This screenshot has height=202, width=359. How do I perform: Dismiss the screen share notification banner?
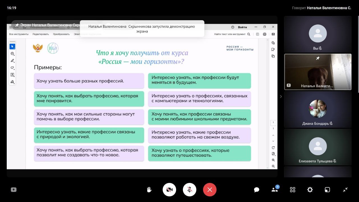pos(142,29)
